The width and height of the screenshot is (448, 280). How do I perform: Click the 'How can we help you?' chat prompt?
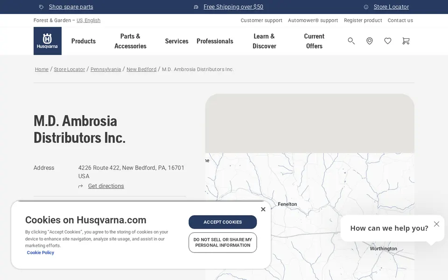click(x=389, y=228)
